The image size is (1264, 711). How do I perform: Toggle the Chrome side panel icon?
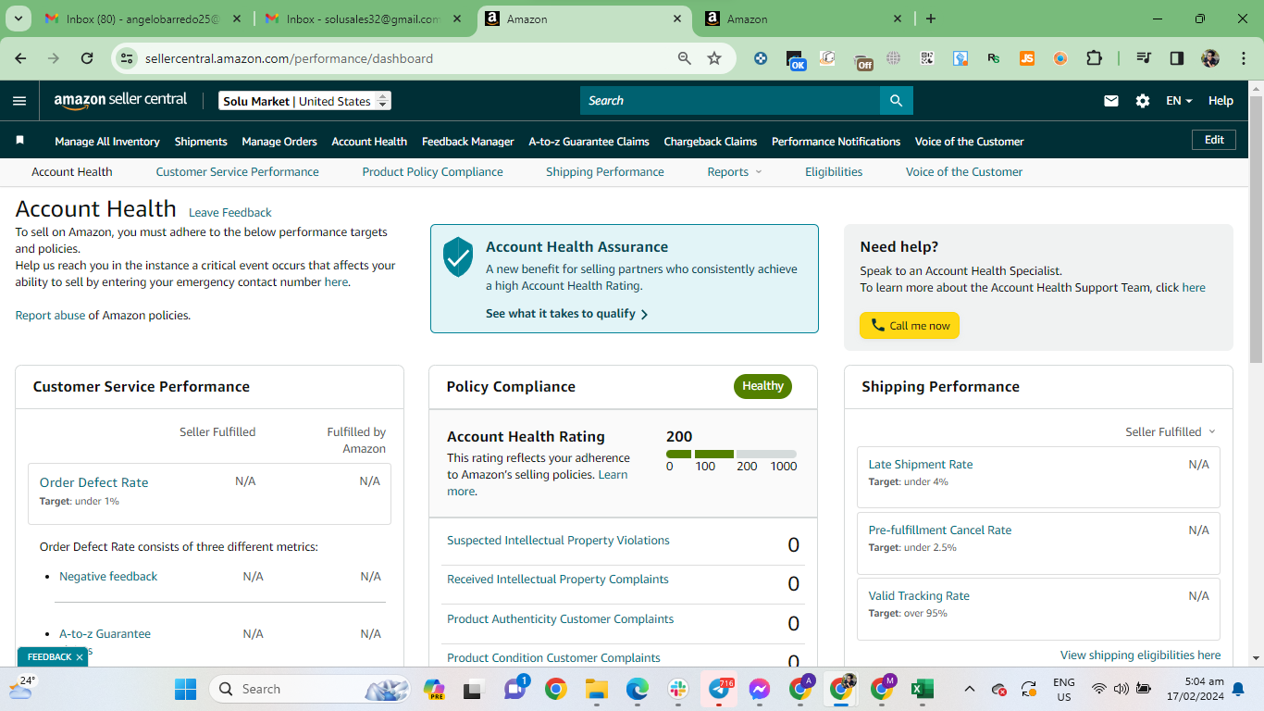(x=1177, y=58)
